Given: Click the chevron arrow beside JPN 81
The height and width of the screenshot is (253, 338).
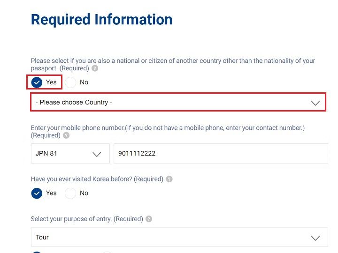Looking at the screenshot, I should coord(97,154).
